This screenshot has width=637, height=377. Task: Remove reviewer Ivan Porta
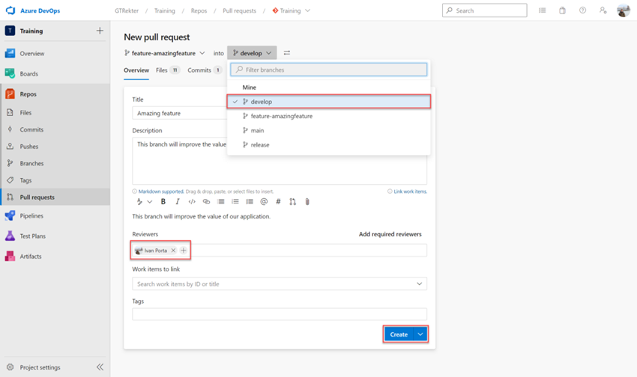pyautogui.click(x=173, y=251)
